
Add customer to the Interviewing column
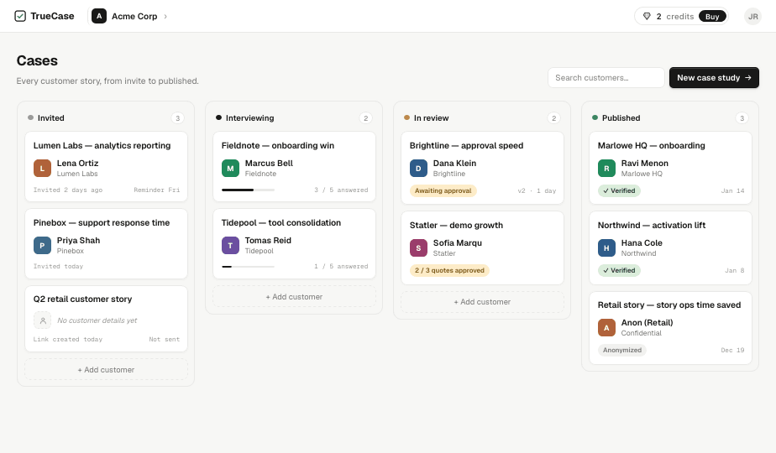(x=294, y=297)
